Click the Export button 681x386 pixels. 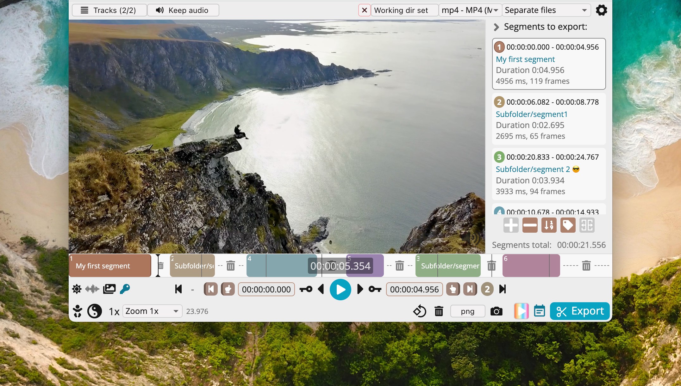579,311
